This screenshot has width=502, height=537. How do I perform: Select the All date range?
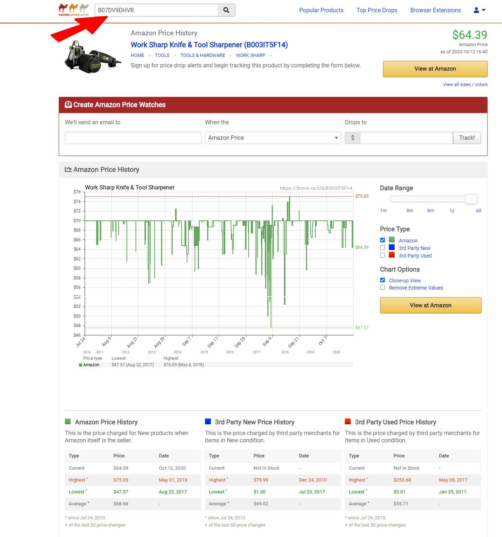click(479, 211)
